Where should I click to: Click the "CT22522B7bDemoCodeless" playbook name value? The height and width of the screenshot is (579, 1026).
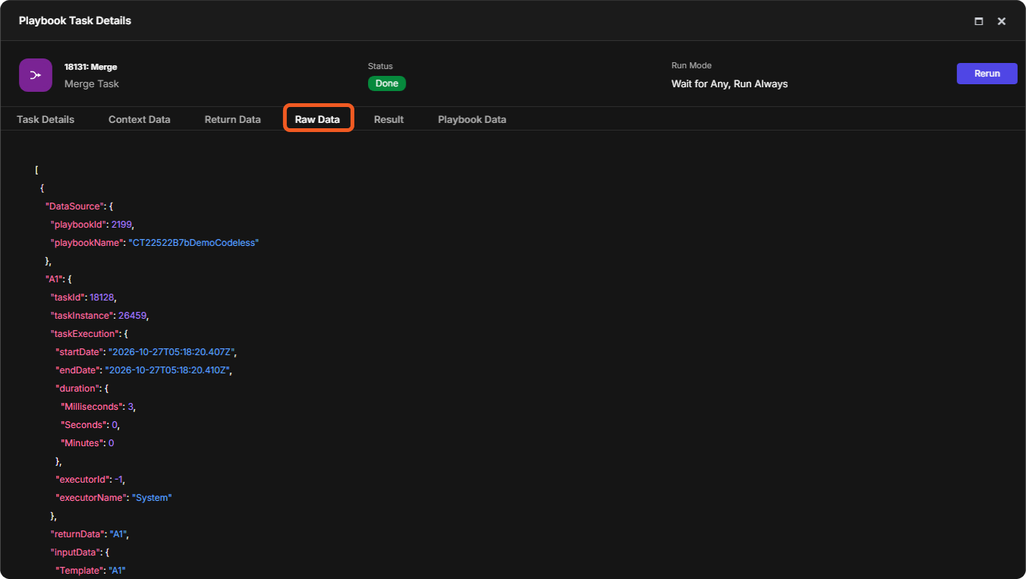click(x=194, y=243)
